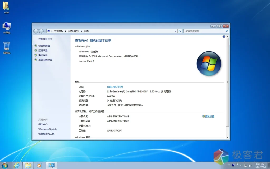Screen dimensions: 270x169
Task: Select the 计算机 desktop icon
Action: [7, 28]
